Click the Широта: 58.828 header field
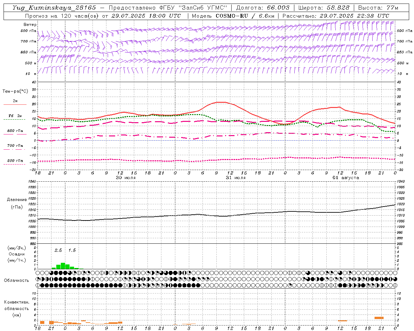 click(324, 8)
